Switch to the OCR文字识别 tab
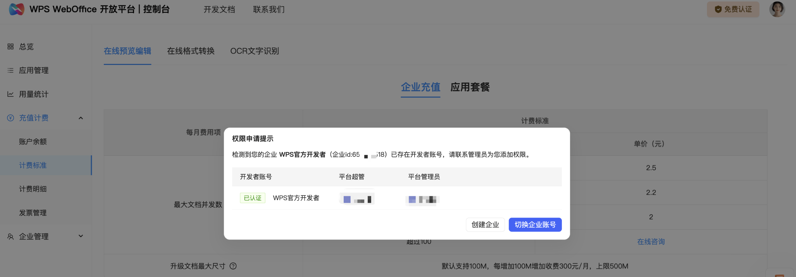Viewport: 796px width, 277px height. tap(255, 51)
